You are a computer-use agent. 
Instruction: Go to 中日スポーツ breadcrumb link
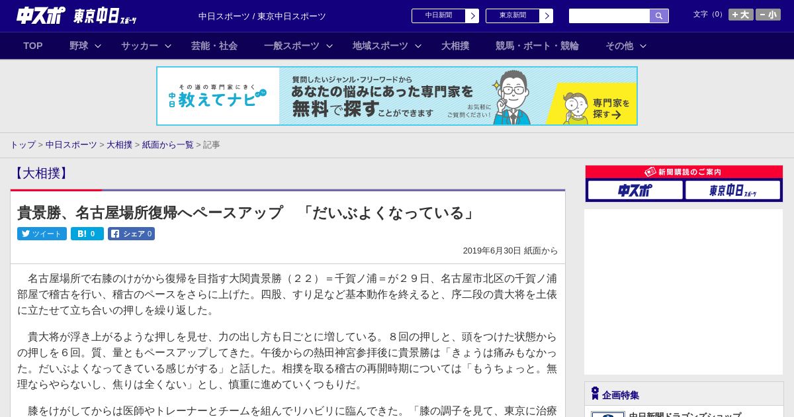(x=71, y=145)
